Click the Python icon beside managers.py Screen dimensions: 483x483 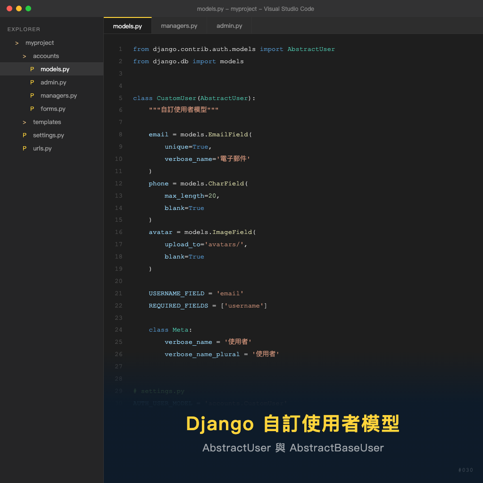pyautogui.click(x=32, y=95)
